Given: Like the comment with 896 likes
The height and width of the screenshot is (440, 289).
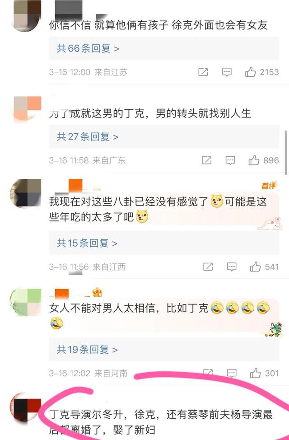Looking at the screenshot, I should (254, 160).
